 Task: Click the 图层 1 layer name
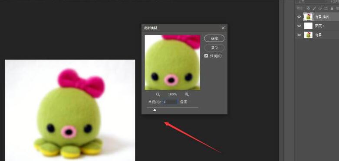tap(320, 26)
